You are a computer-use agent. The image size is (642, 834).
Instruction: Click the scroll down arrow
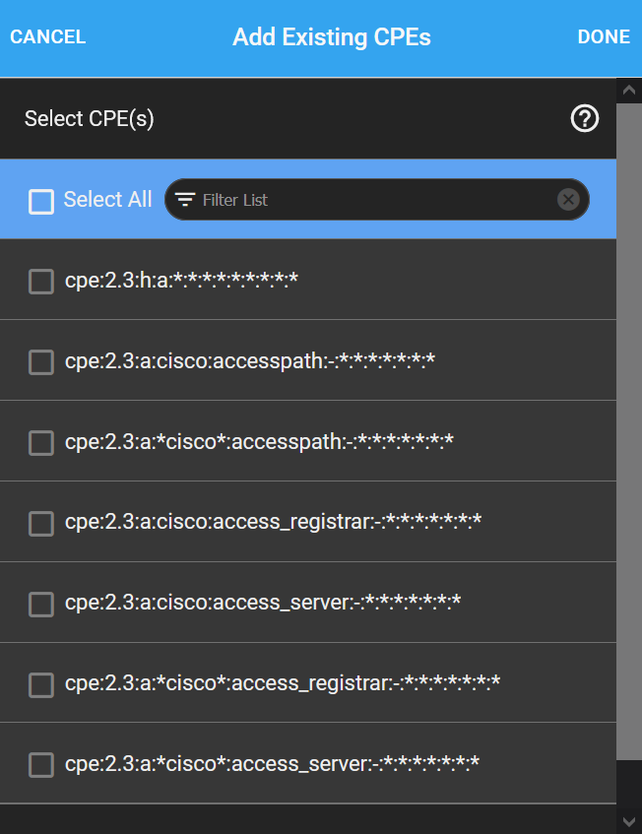coord(628,822)
